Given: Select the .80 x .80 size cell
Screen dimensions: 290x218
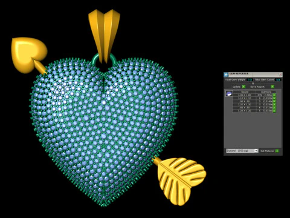Looking at the screenshot, I should coord(244,108).
